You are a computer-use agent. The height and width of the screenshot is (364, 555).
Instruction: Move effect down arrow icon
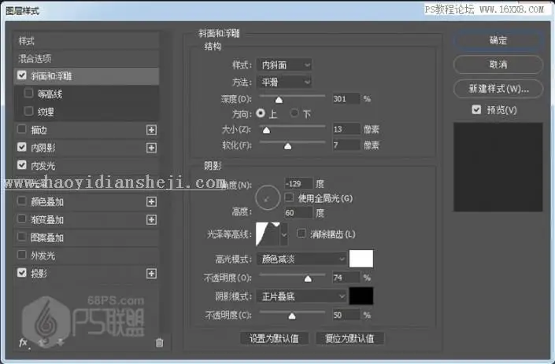coord(60,342)
